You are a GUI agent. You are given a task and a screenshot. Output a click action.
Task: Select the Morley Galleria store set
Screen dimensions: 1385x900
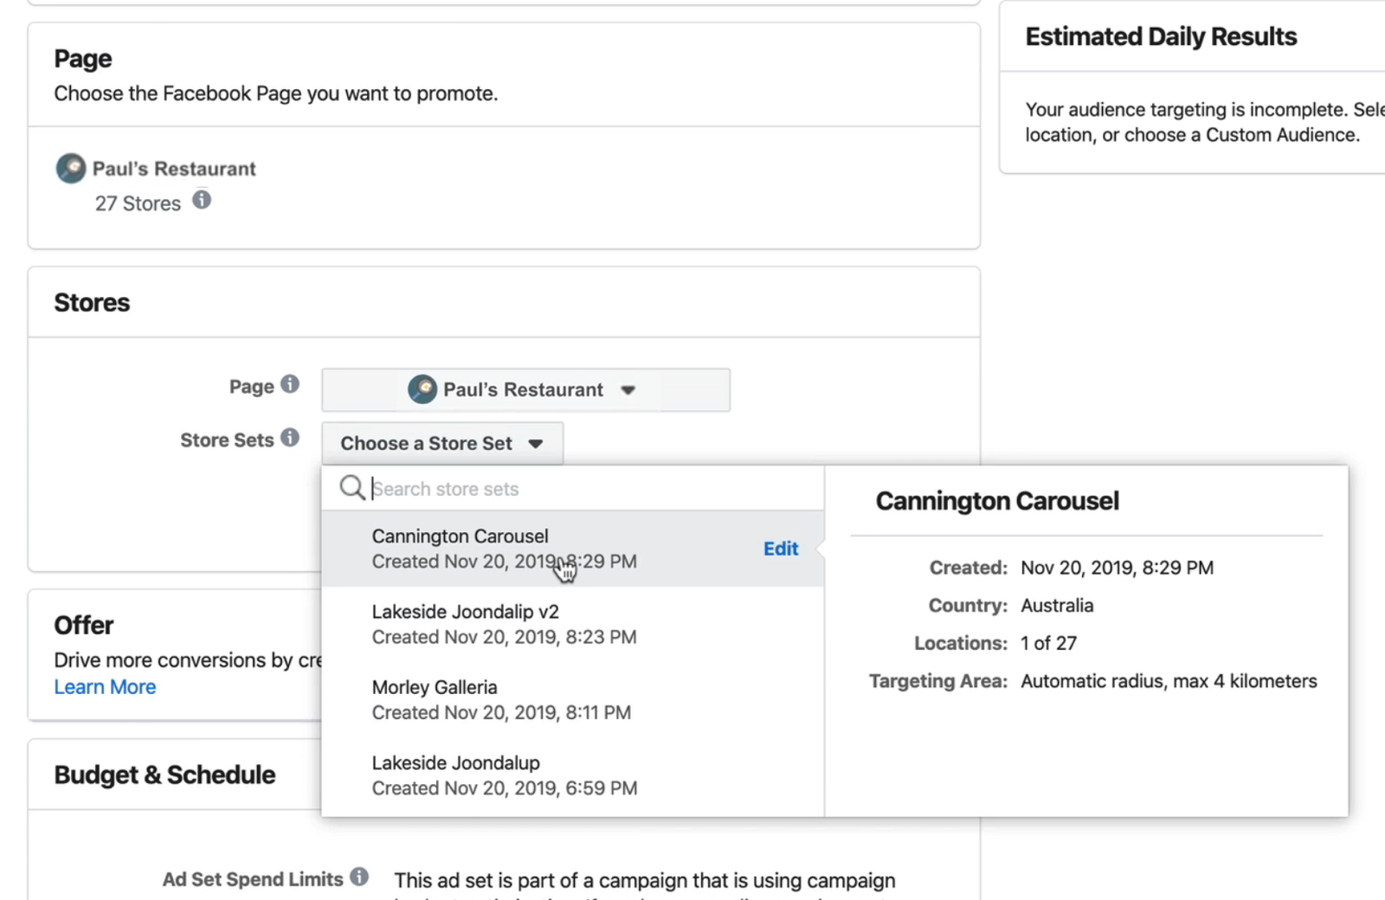pyautogui.click(x=572, y=699)
